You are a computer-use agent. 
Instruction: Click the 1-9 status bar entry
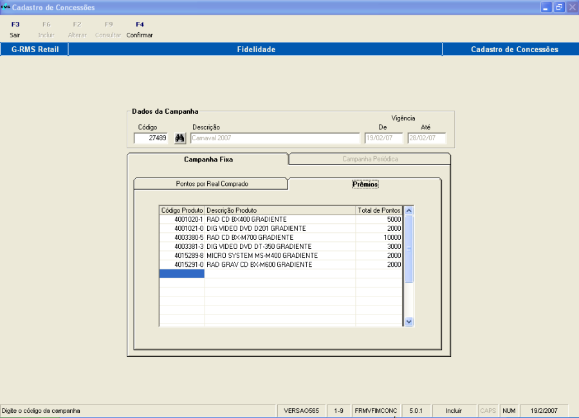pos(338,411)
